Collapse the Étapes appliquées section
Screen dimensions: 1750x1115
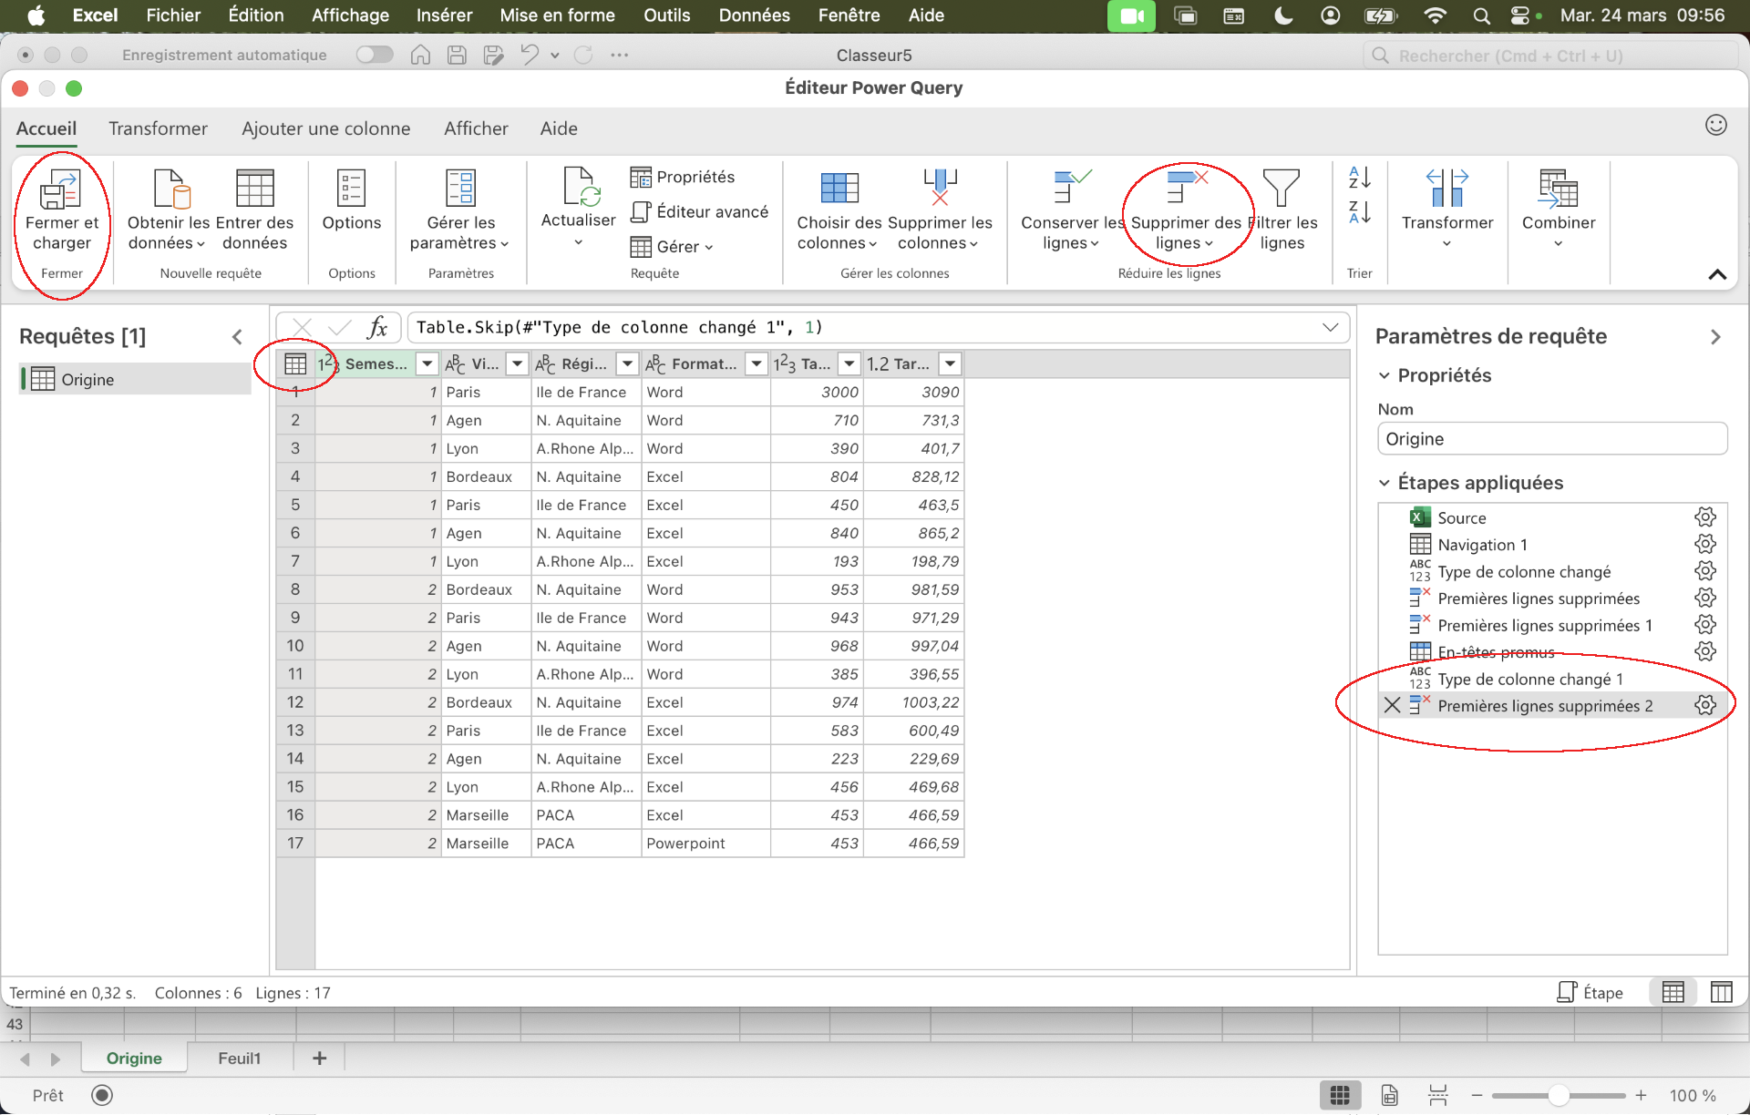(1385, 483)
